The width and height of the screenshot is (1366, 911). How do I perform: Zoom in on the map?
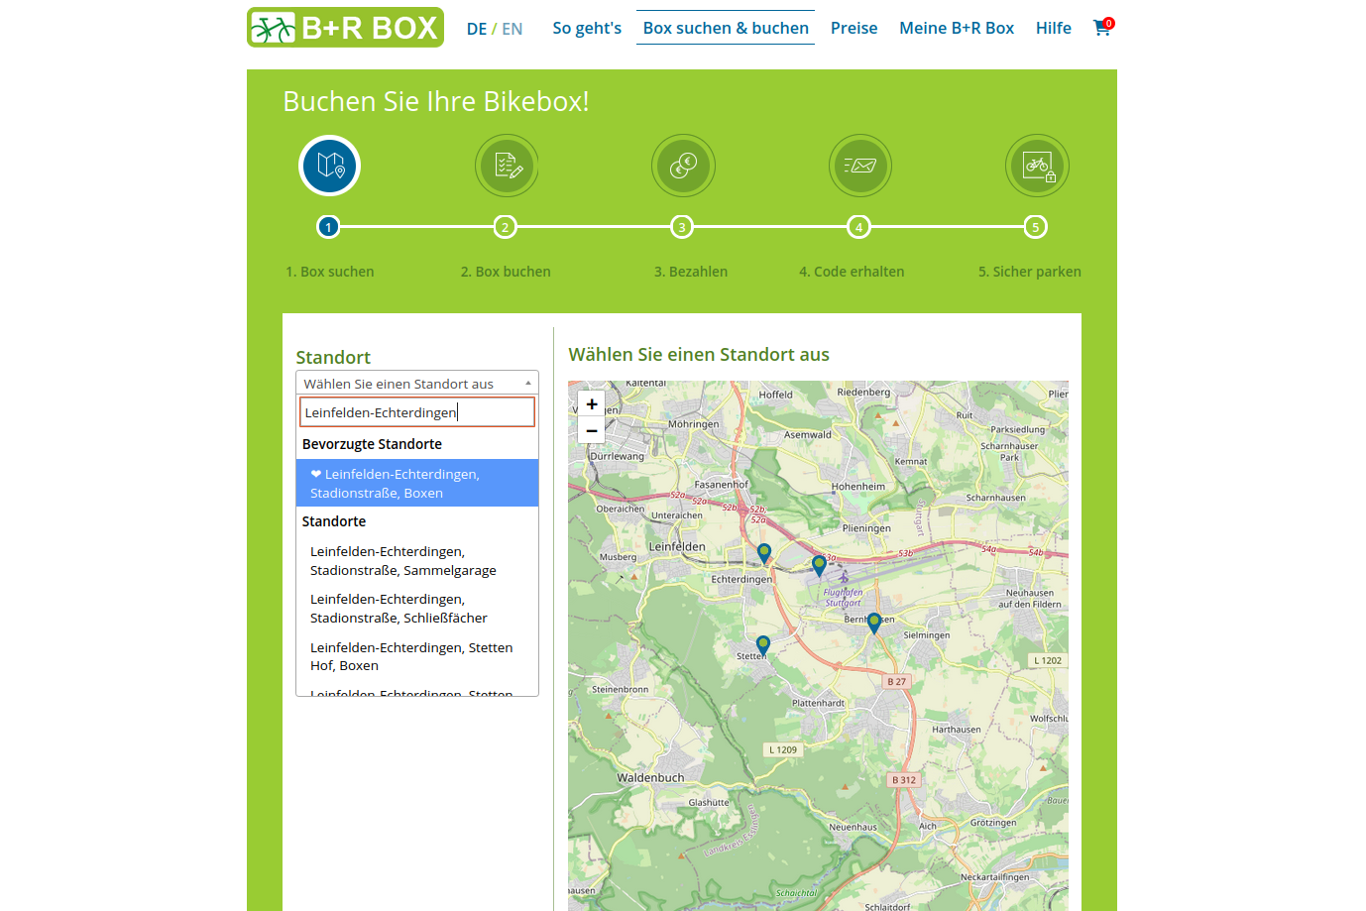click(x=592, y=403)
